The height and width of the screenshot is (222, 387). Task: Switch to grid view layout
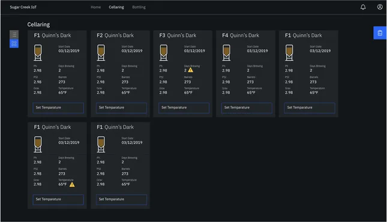pyautogui.click(x=14, y=44)
